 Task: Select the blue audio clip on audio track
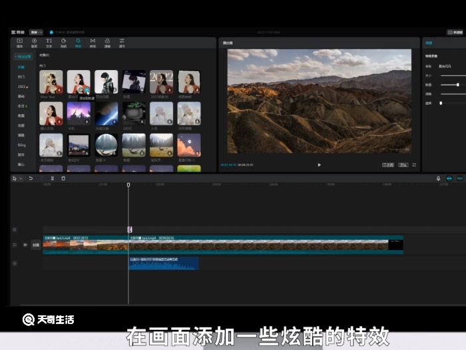tap(164, 264)
